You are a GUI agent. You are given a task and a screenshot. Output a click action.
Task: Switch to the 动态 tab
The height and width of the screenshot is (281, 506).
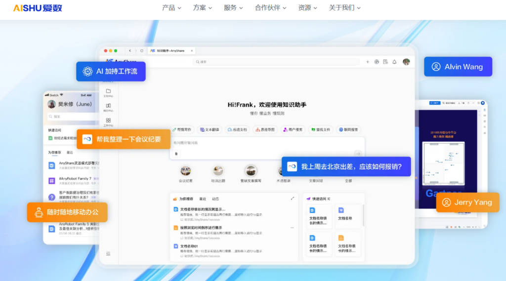[x=215, y=199]
